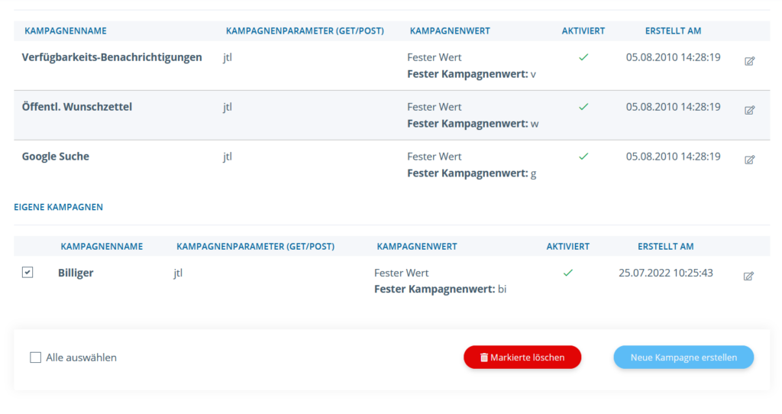Select the Verfügbarkeits-Benachrichtigungen campaign name
This screenshot has height=414, width=782.
(111, 57)
